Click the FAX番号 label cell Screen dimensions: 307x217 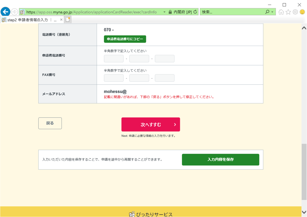pos(68,75)
